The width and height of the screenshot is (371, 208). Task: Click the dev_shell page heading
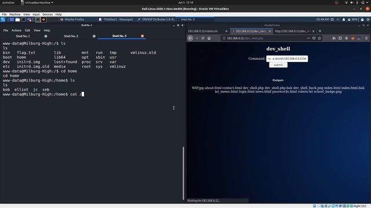(278, 49)
